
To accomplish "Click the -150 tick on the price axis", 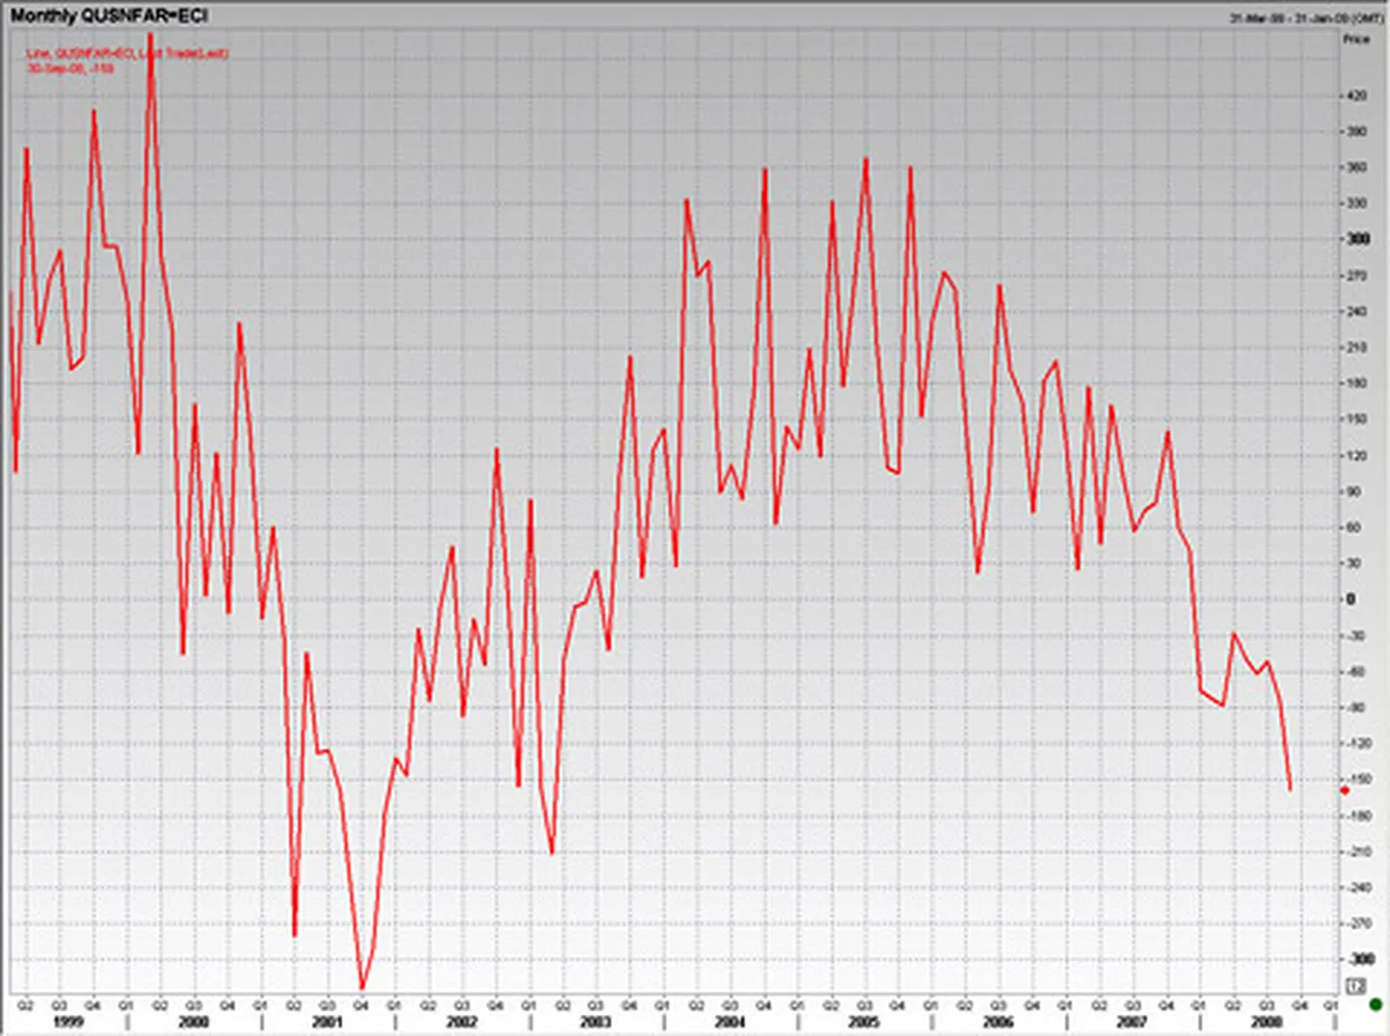I will (x=1359, y=779).
